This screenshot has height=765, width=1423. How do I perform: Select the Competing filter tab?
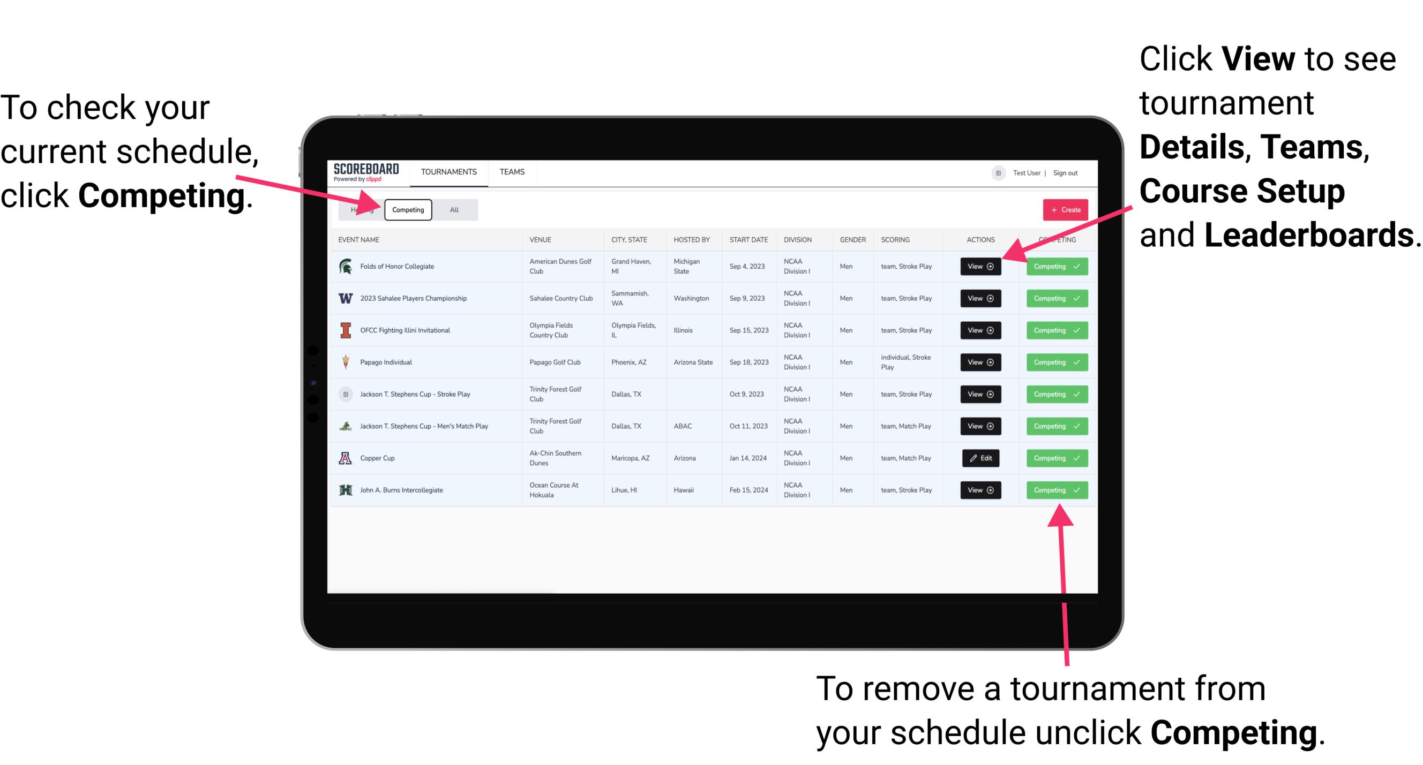407,210
